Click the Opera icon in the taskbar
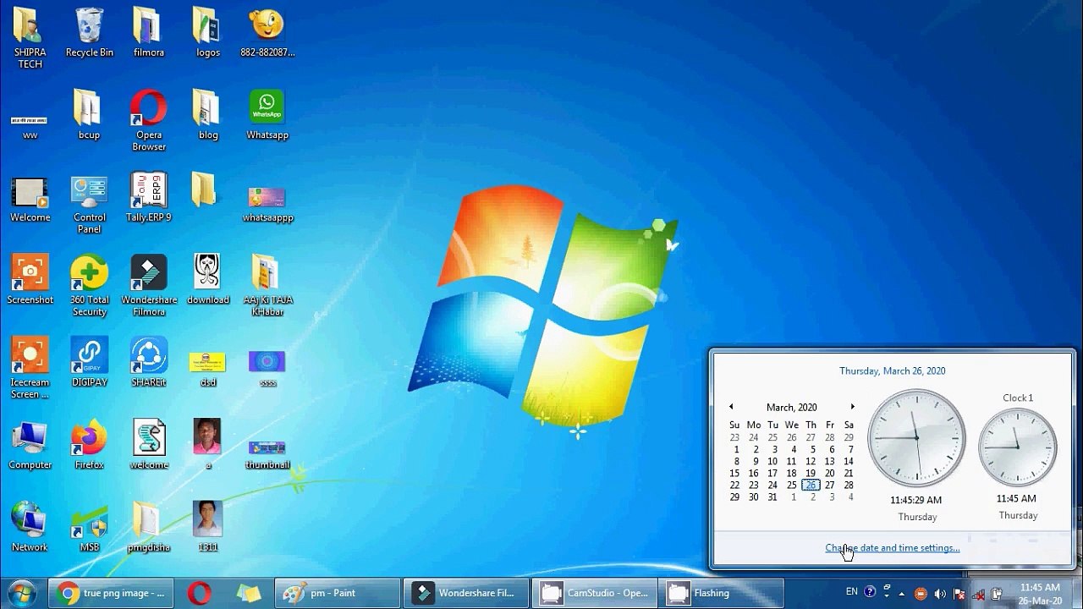 tap(200, 593)
